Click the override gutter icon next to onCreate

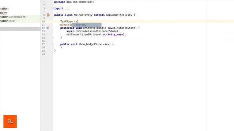coord(48,28)
